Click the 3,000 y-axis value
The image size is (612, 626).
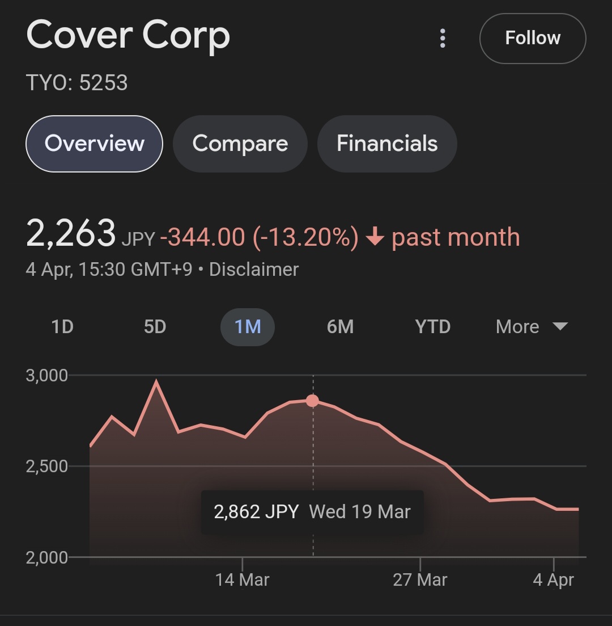[46, 375]
